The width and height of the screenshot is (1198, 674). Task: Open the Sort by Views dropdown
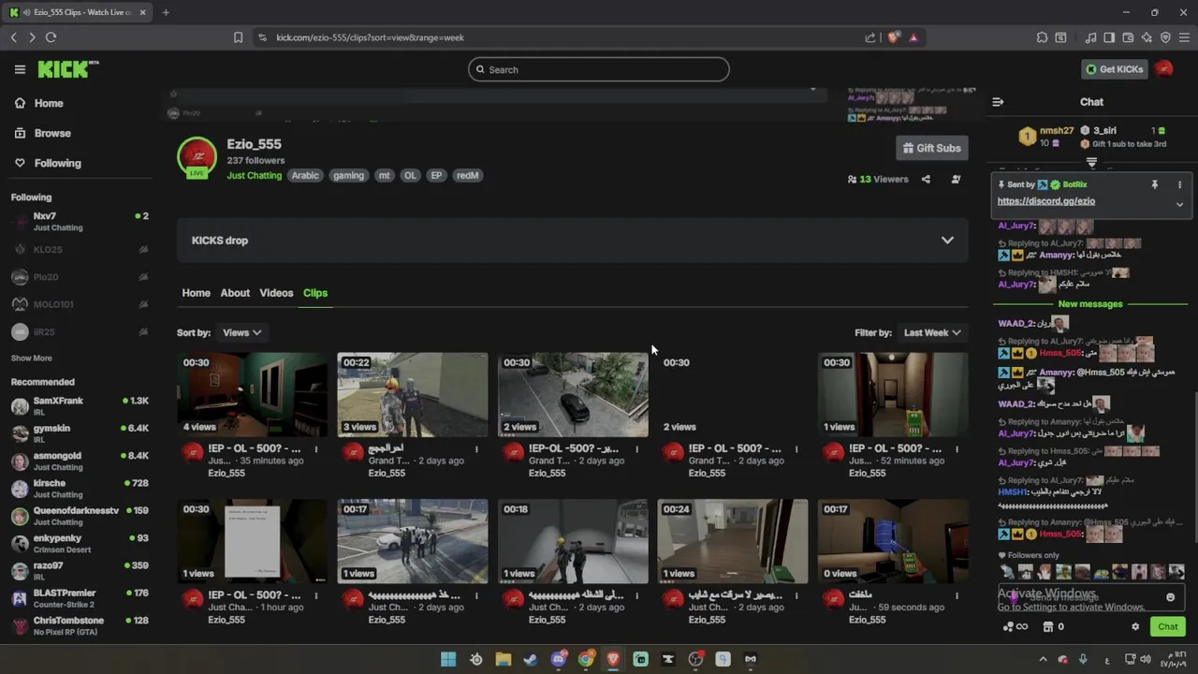pos(241,332)
